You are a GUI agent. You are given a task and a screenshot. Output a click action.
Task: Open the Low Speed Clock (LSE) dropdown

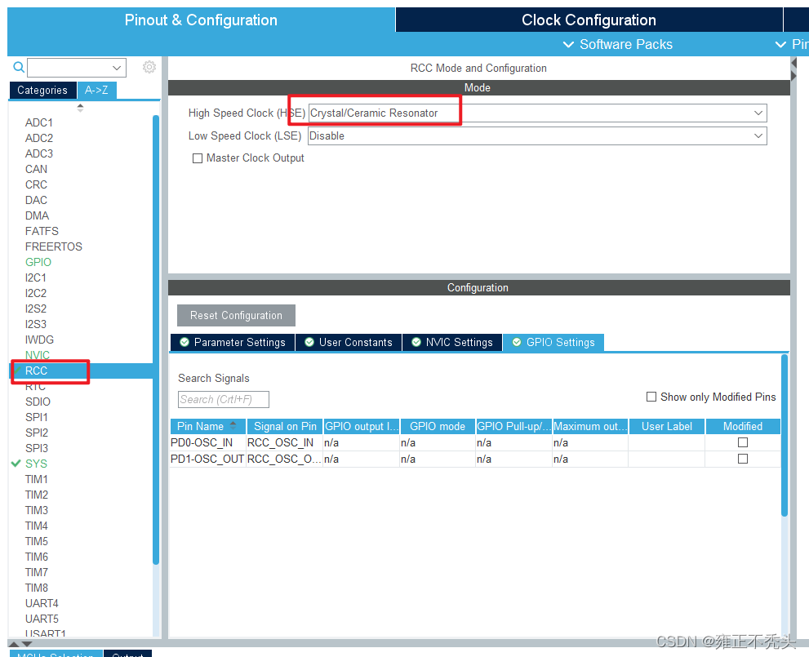[x=537, y=136]
